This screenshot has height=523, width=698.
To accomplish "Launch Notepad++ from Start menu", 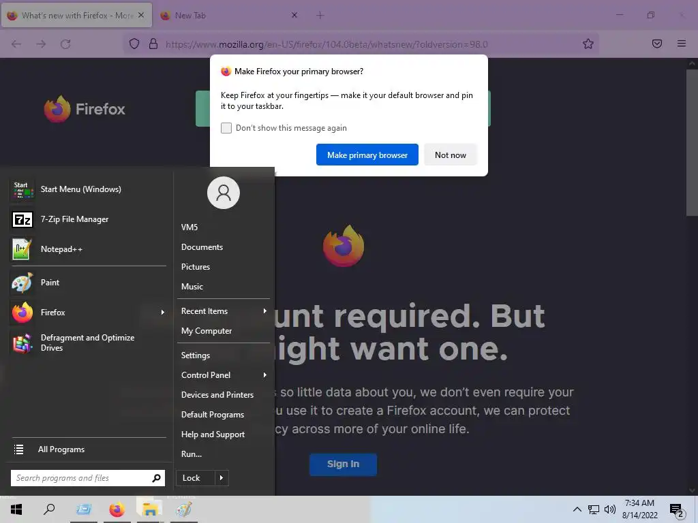I will (88, 249).
